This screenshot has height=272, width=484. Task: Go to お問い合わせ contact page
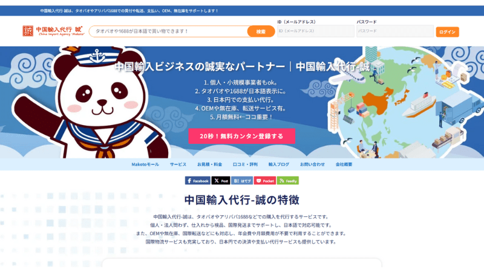312,164
